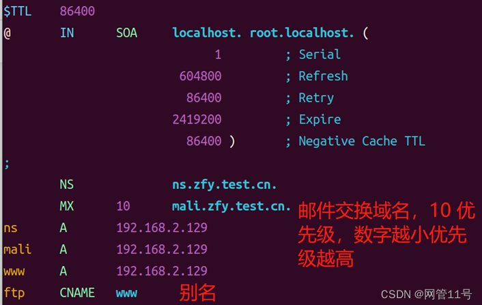Click the www CNAME target
Image resolution: width=482 pixels, height=305 pixels.
(127, 293)
